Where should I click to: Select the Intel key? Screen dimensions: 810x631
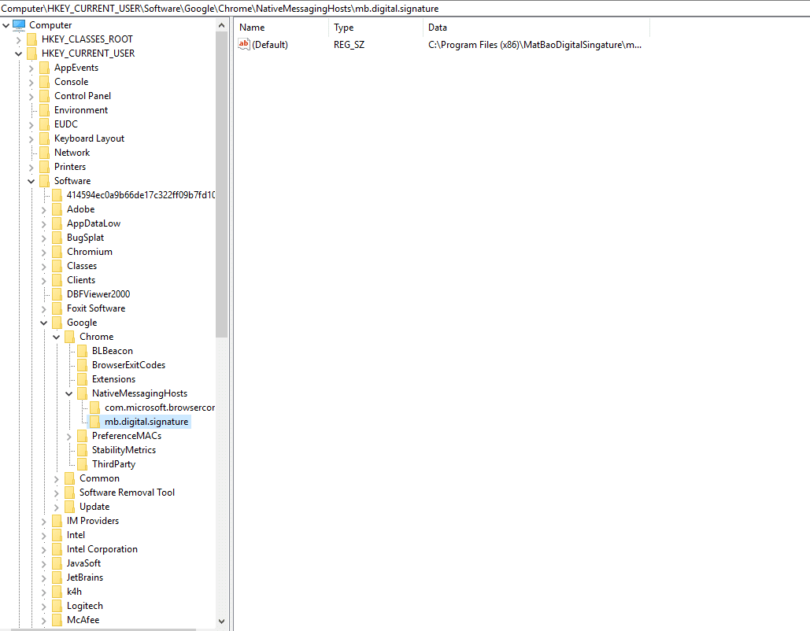76,535
